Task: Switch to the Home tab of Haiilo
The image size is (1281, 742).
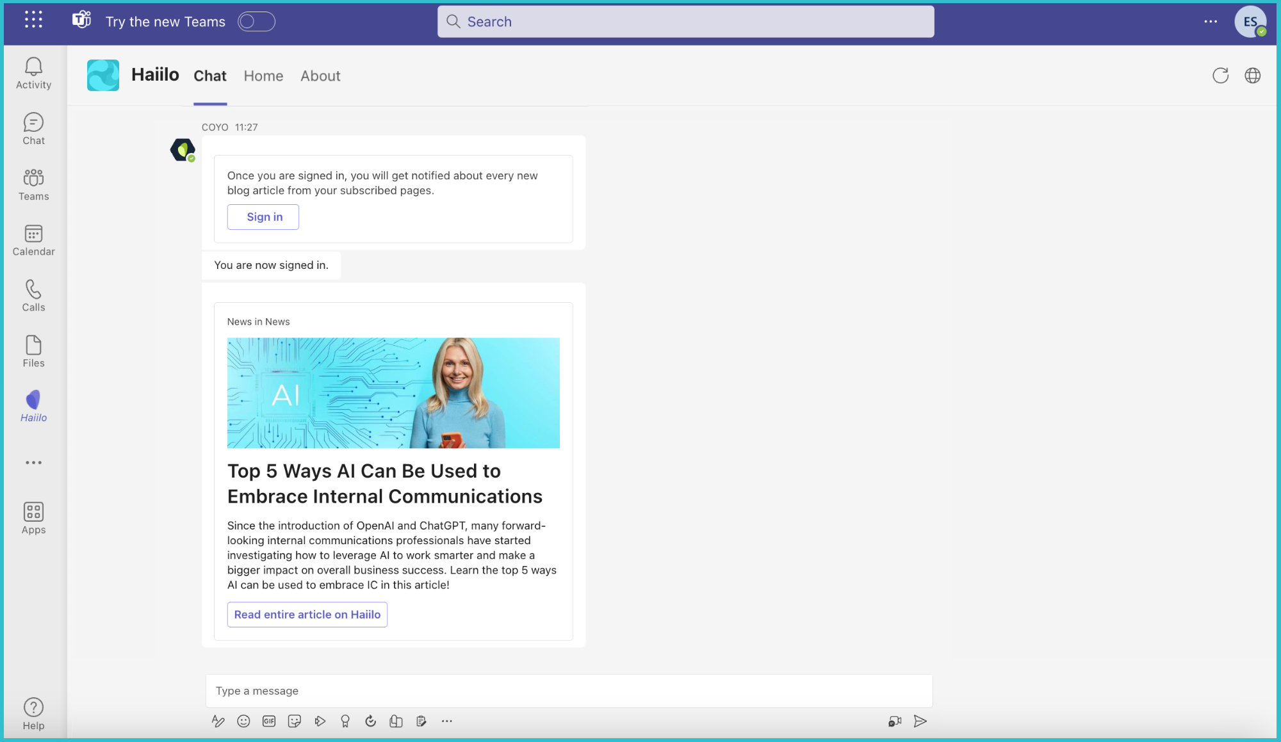Action: [x=263, y=76]
